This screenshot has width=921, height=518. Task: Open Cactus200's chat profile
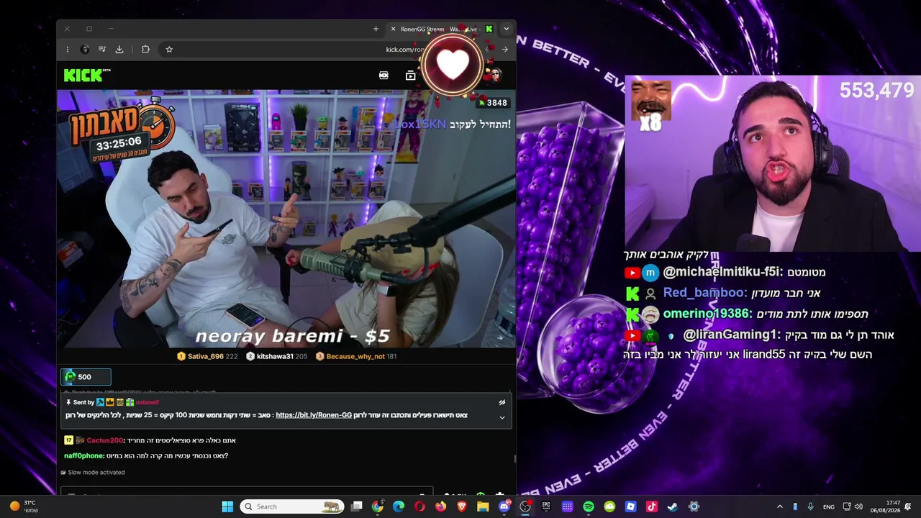(x=104, y=440)
